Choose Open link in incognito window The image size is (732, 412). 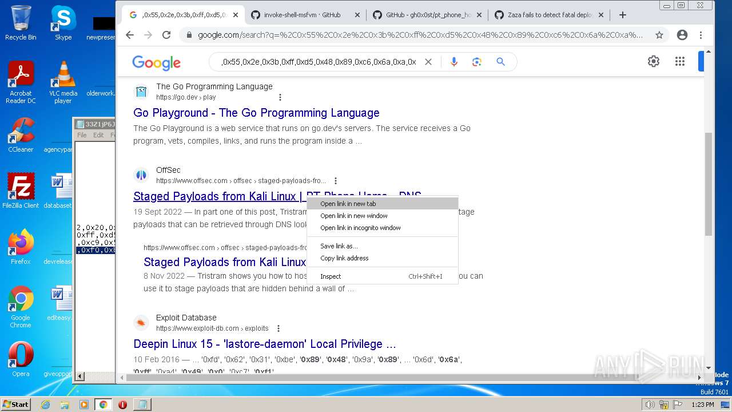click(x=383, y=228)
